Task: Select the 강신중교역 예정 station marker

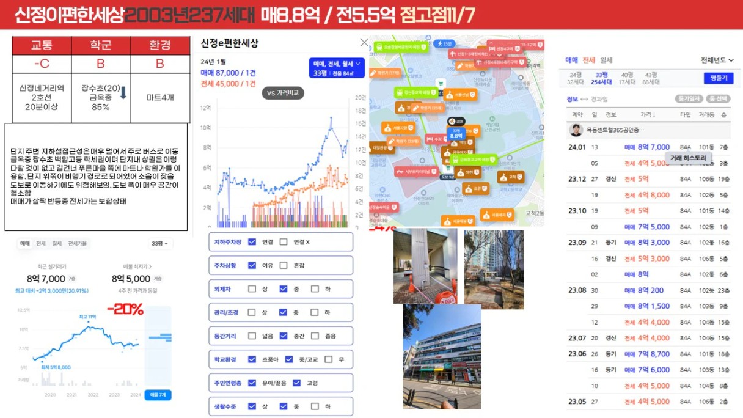Action: coord(417,93)
